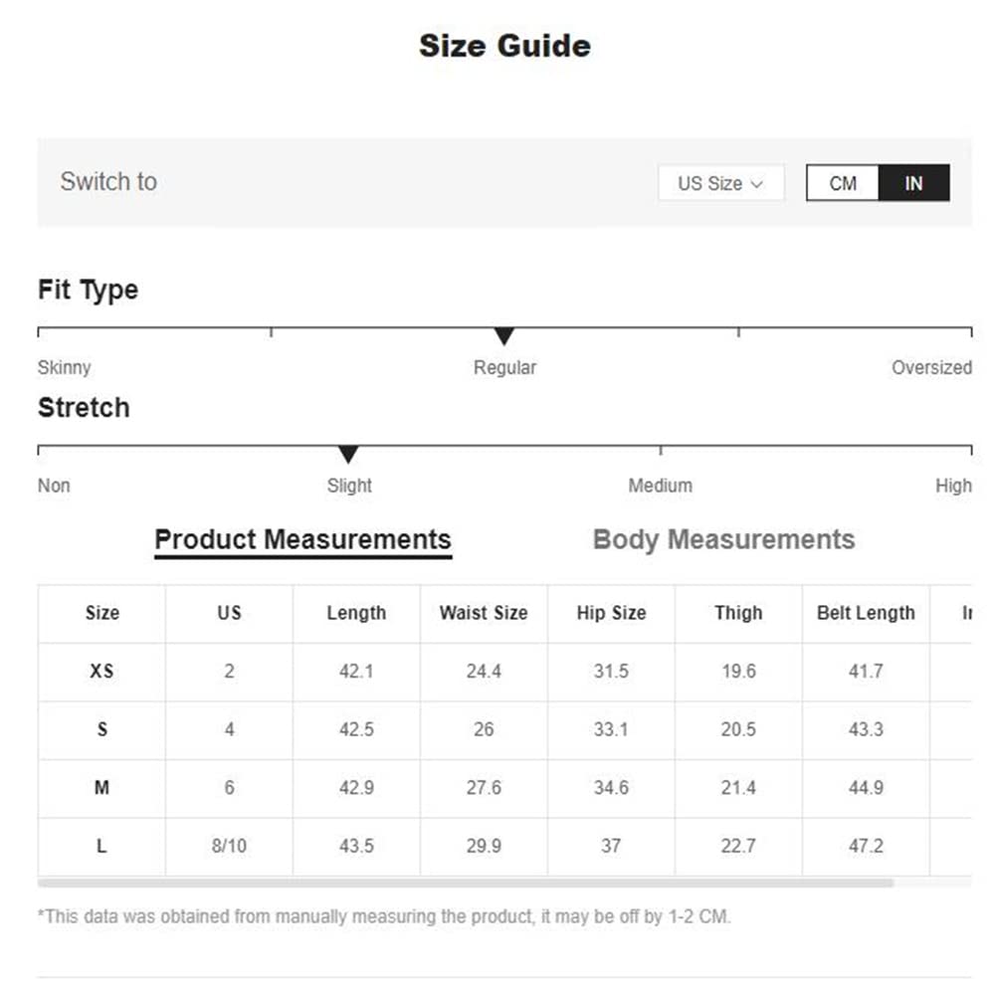The image size is (995, 995).
Task: Click the Length column header
Action: 356,613
